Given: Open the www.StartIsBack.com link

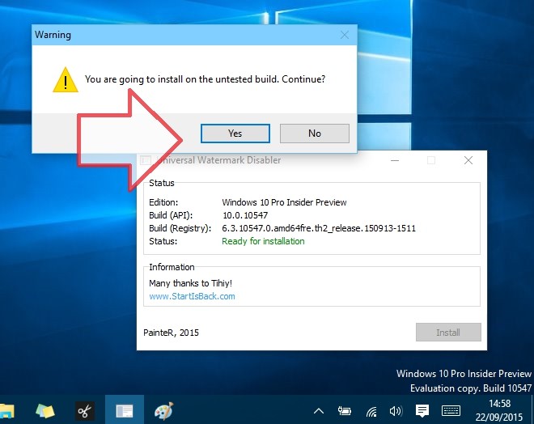Looking at the screenshot, I should click(x=192, y=296).
